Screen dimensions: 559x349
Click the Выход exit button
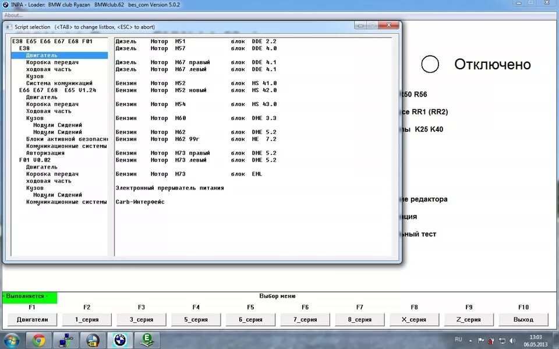[x=523, y=319]
